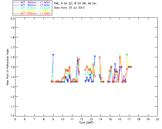The image size is (162, 129).
Task: Click the AOT 500nm legend entry
Action: (32, 5)
